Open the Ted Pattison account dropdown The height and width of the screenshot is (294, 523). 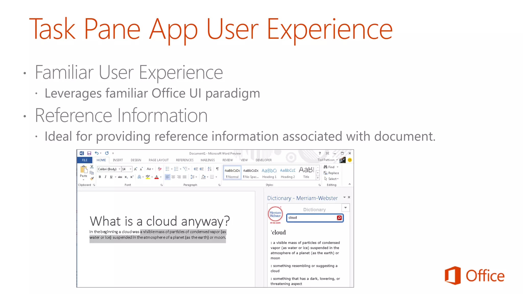tap(328, 160)
